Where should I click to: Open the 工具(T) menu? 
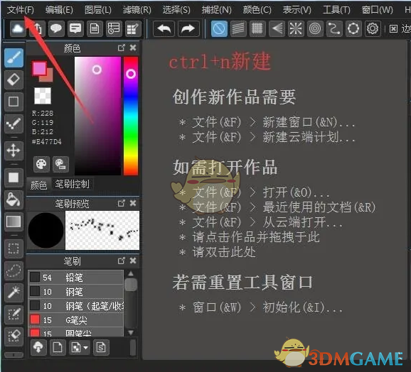[x=336, y=10]
